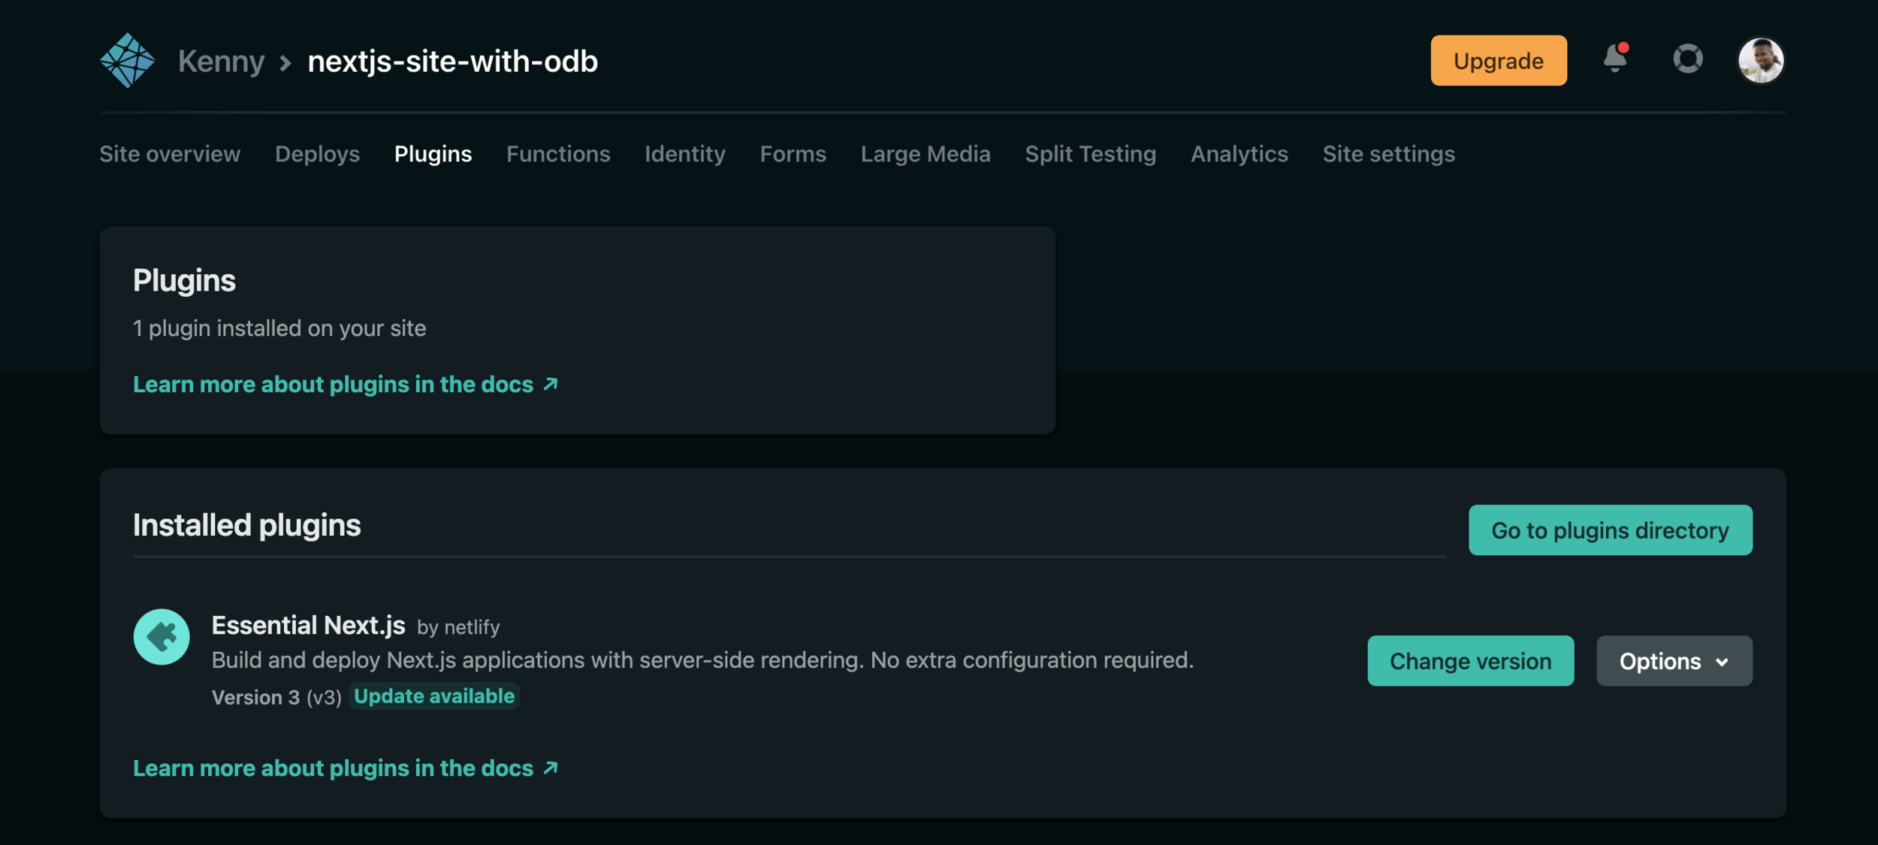The width and height of the screenshot is (1878, 845).
Task: Click the Kenny team breadcrumb
Action: click(x=221, y=61)
